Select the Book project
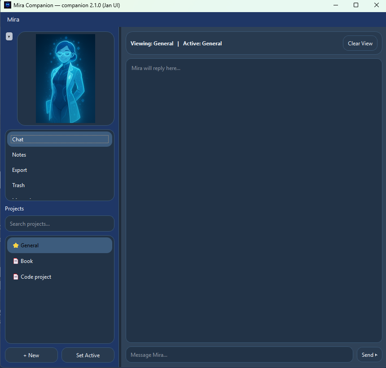The width and height of the screenshot is (386, 368). pos(27,261)
